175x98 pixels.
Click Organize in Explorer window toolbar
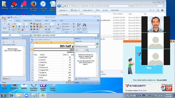click(63, 10)
